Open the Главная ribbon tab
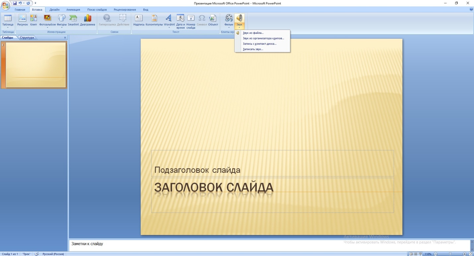Screen dimensions: 474x256 click(20, 10)
